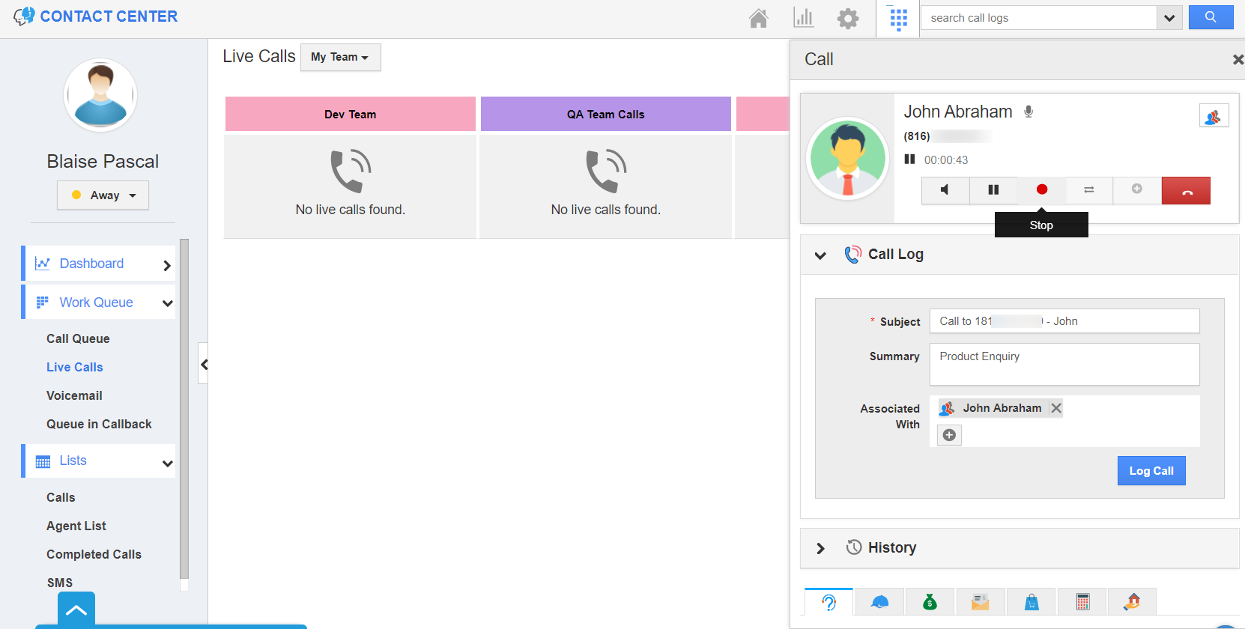The height and width of the screenshot is (629, 1245).
Task: Open Completed Calls under Lists
Action: click(x=94, y=554)
